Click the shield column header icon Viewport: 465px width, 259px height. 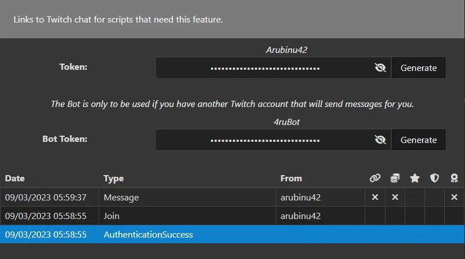435,178
